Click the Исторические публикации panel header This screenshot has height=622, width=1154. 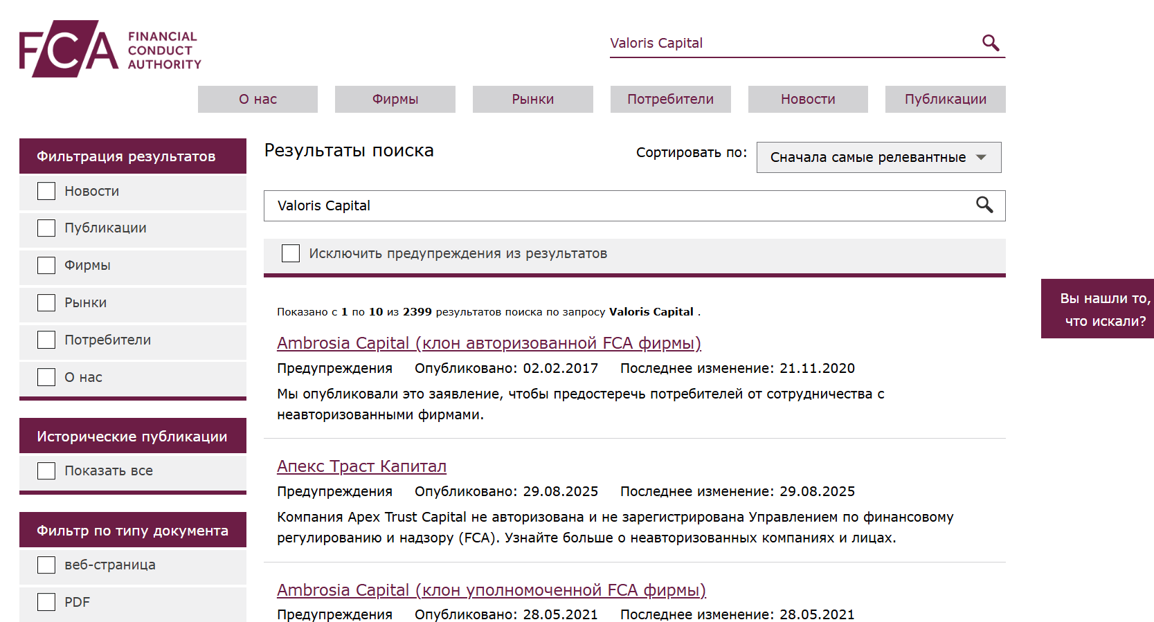133,437
